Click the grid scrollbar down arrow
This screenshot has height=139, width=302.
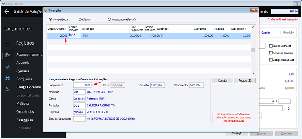(253, 73)
